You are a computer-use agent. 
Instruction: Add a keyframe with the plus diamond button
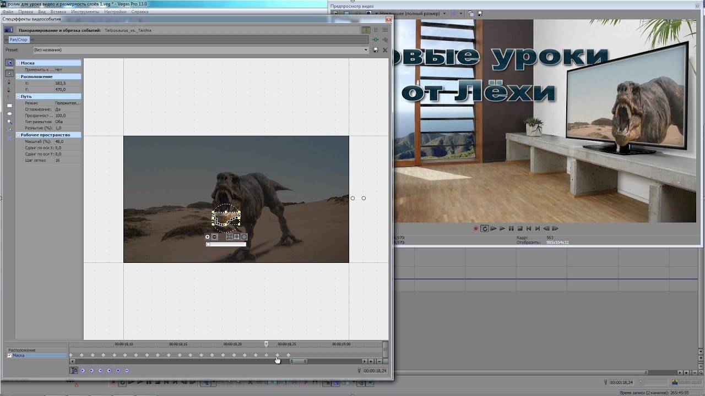(x=118, y=371)
